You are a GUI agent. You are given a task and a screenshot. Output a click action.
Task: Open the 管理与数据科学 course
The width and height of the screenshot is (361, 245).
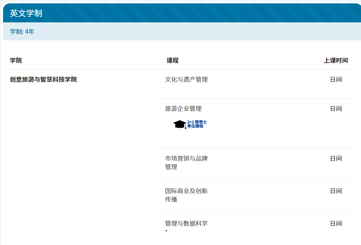tap(186, 224)
